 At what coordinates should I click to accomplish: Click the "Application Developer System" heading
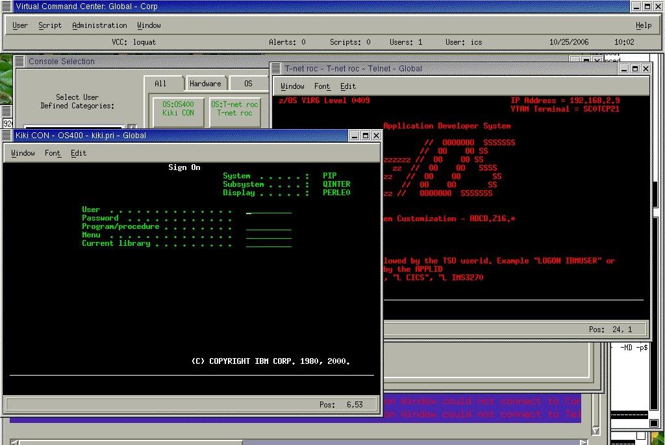pos(447,126)
